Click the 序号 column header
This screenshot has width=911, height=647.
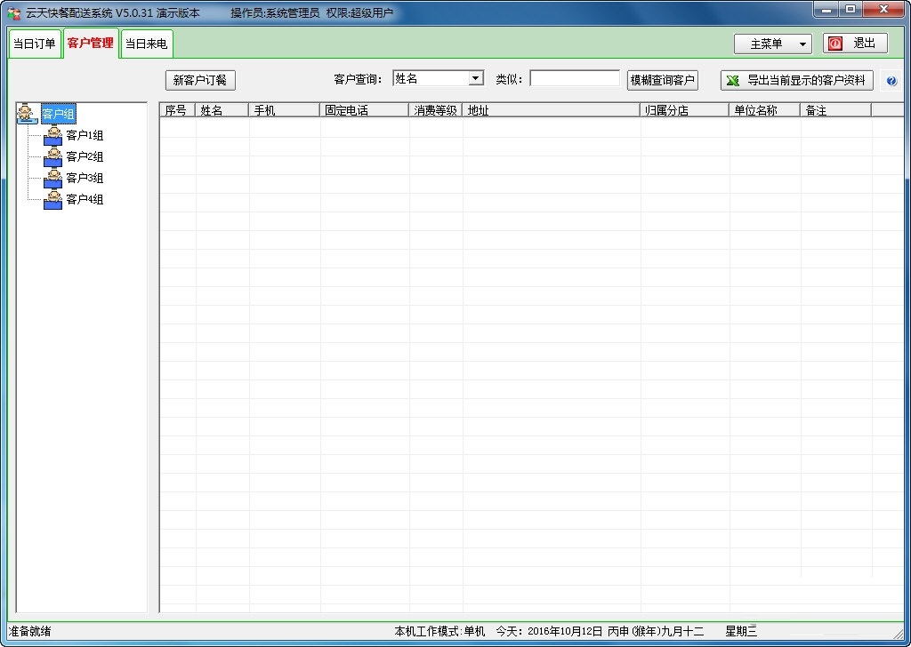[x=177, y=110]
